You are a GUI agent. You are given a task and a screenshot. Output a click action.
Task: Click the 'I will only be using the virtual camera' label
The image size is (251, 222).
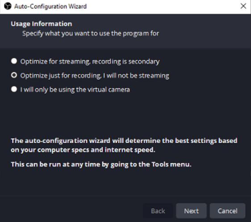(x=75, y=90)
